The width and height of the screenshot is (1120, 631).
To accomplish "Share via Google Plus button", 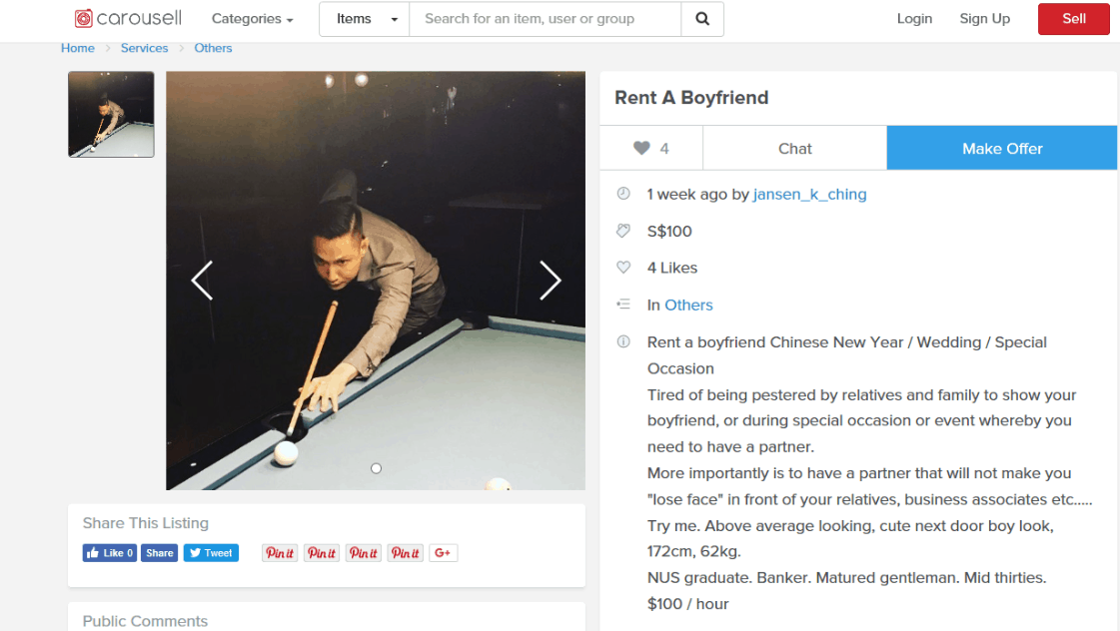I will pyautogui.click(x=443, y=553).
